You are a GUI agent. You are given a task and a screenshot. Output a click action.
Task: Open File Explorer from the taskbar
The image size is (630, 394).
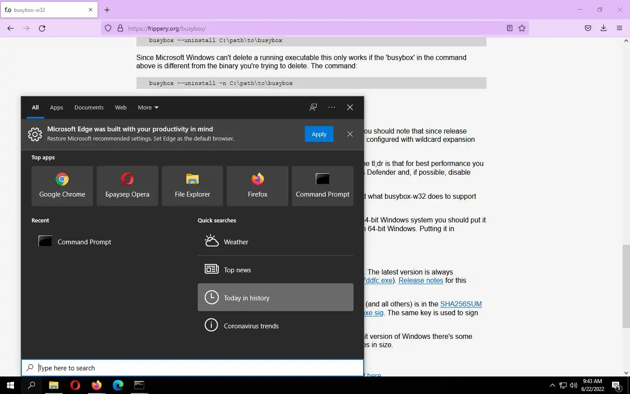click(53, 385)
